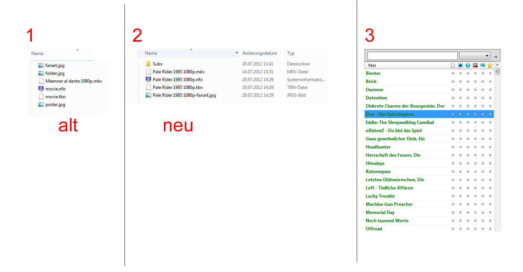Click the movie list scrollbar thumb
The height and width of the screenshot is (272, 523).
click(497, 71)
